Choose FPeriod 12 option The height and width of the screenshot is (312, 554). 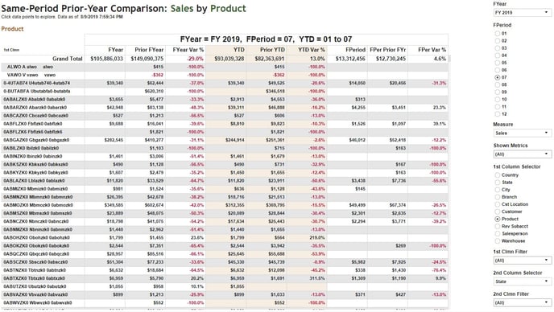[498, 114]
